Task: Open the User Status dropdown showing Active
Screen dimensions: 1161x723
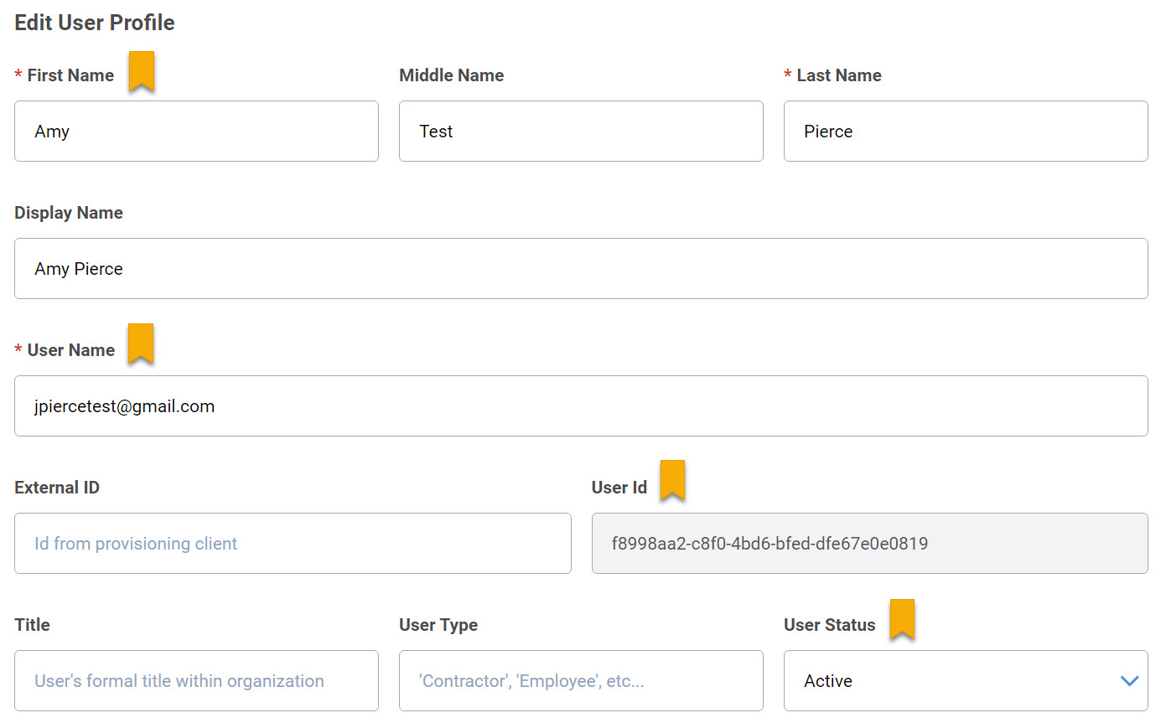Action: coord(966,680)
